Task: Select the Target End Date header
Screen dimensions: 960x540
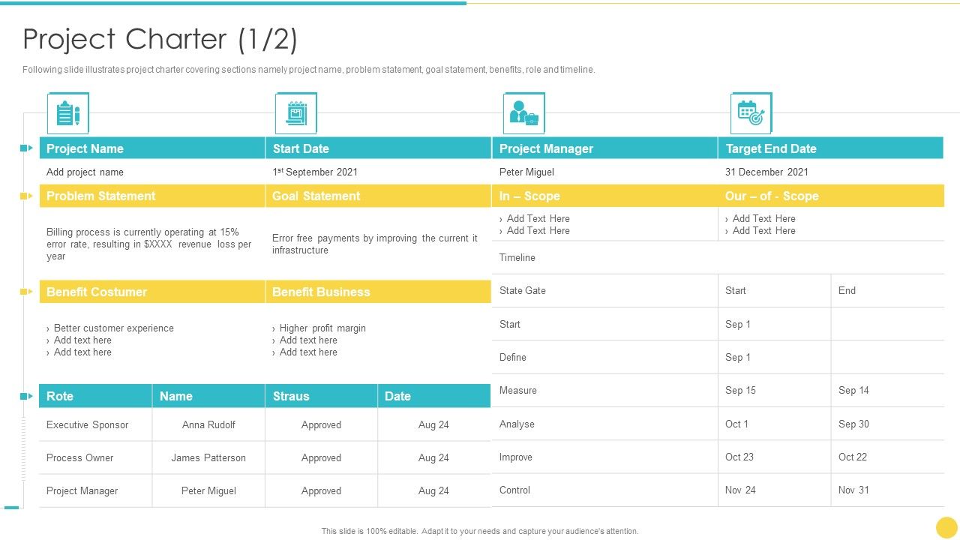Action: click(831, 148)
